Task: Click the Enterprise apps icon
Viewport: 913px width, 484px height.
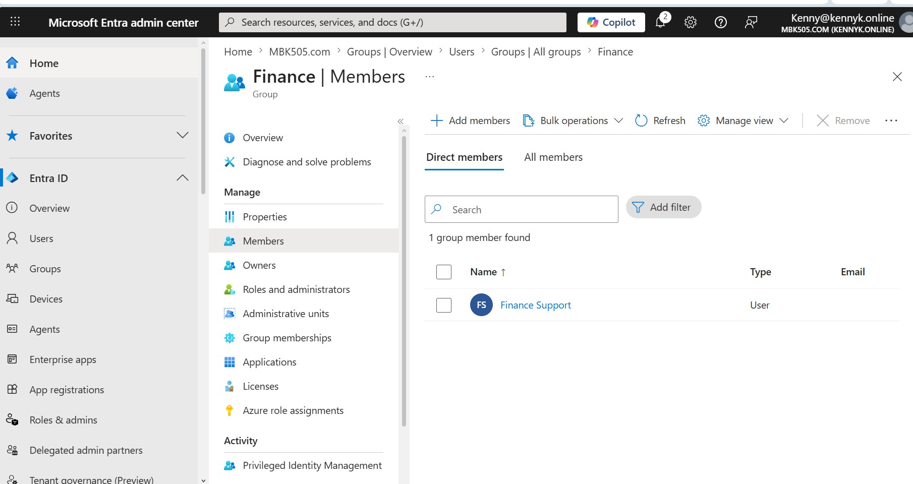Action: tap(12, 359)
